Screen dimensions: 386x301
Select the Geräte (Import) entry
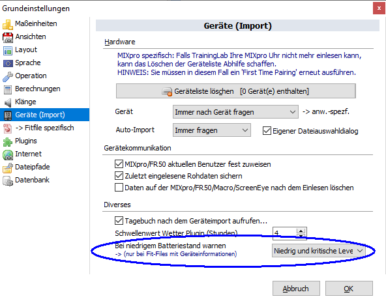pos(44,115)
